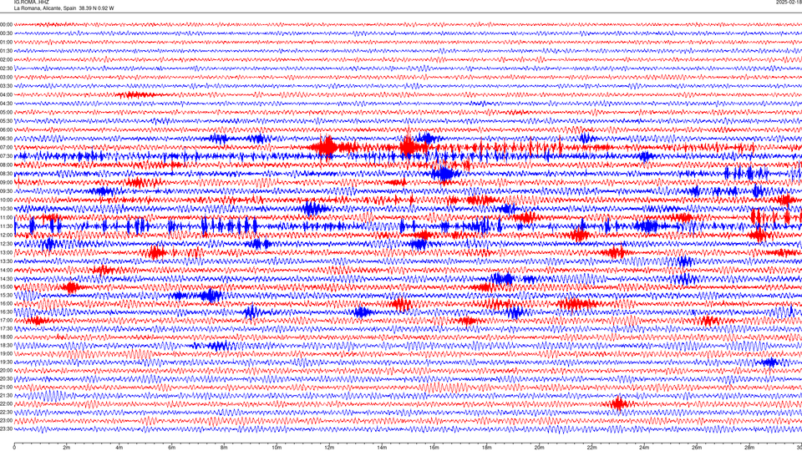Click the 18m tick on the minutes axis
Image resolution: width=802 pixels, height=451 pixels.
pyautogui.click(x=486, y=448)
